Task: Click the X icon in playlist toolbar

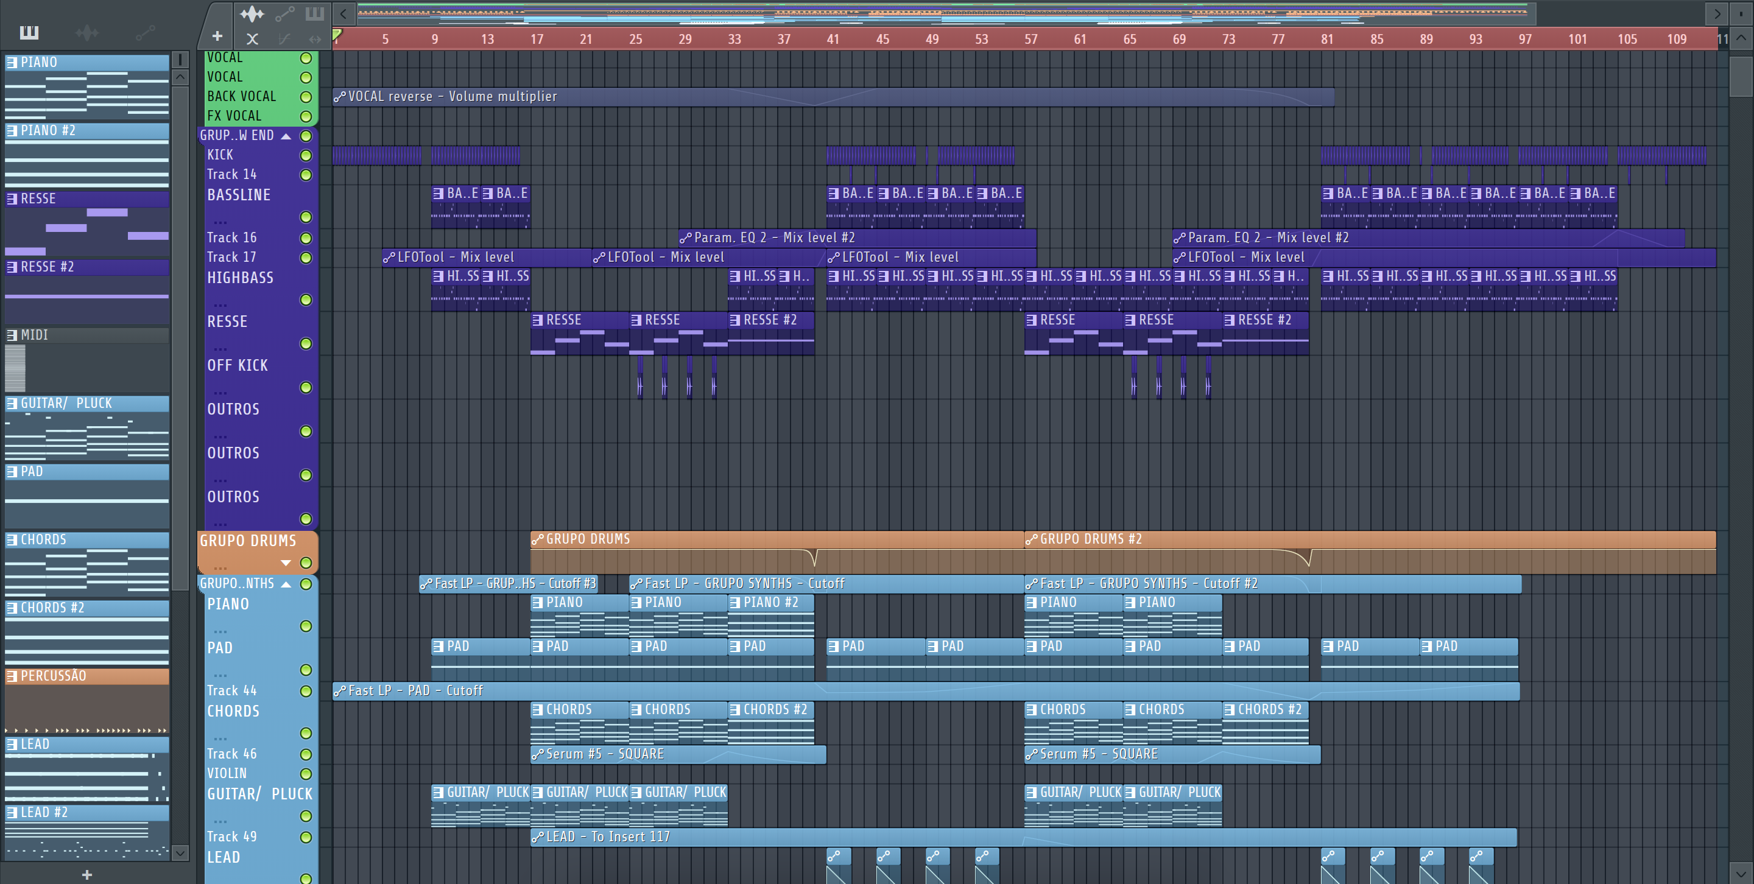Action: coord(252,39)
